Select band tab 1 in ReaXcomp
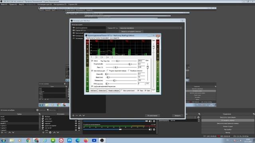Image resolution: width=255 pixels, height=143 pixels. (x=91, y=57)
